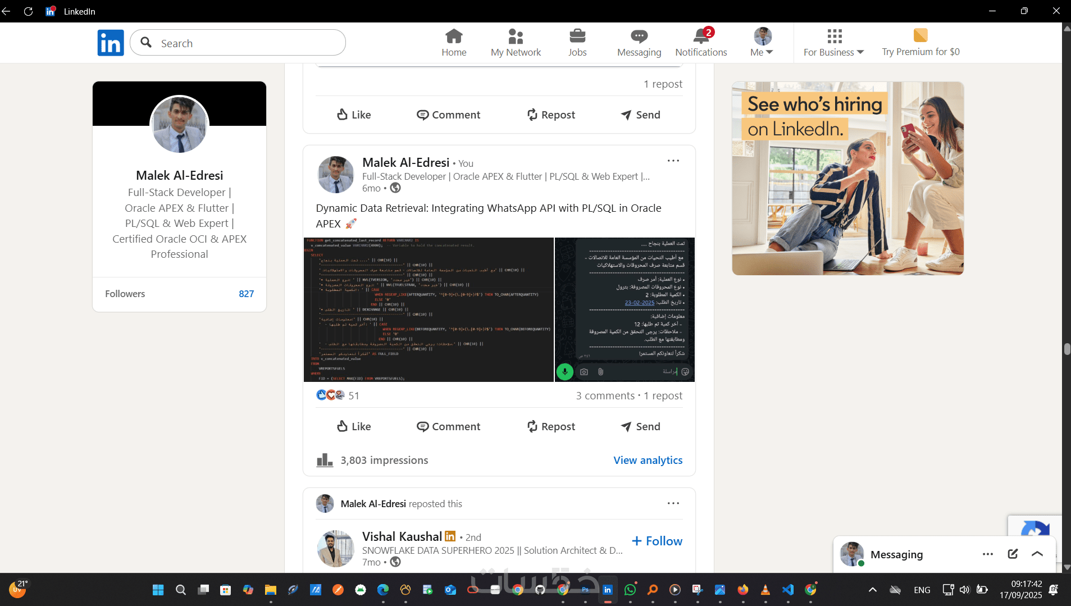Image resolution: width=1071 pixels, height=606 pixels.
Task: Repost the topmost partially visible post
Action: (551, 115)
